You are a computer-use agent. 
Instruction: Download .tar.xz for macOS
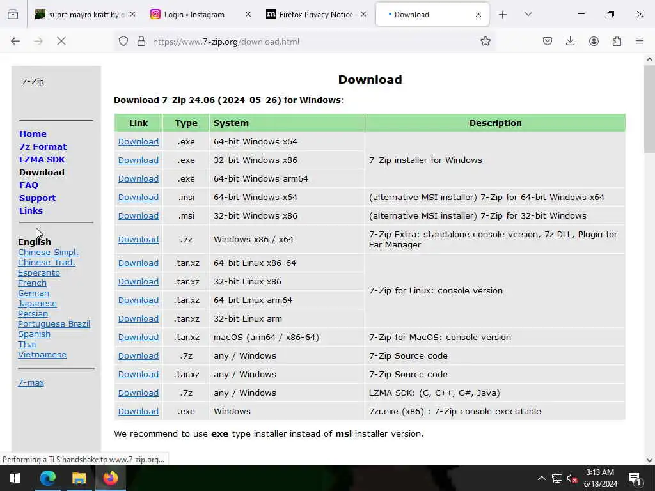pos(138,338)
